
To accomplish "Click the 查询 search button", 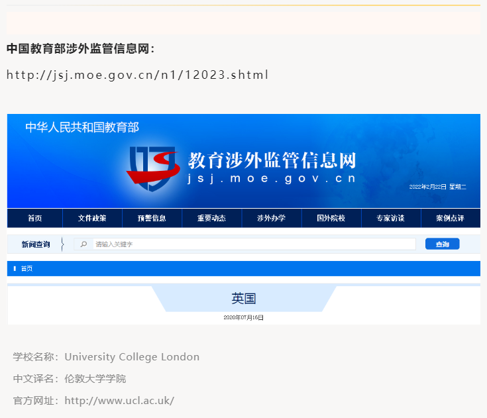I will point(443,244).
